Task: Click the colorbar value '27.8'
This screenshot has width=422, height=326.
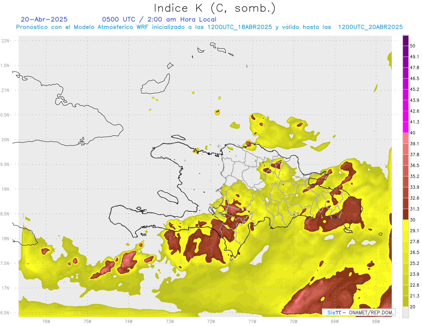Action: (415, 242)
